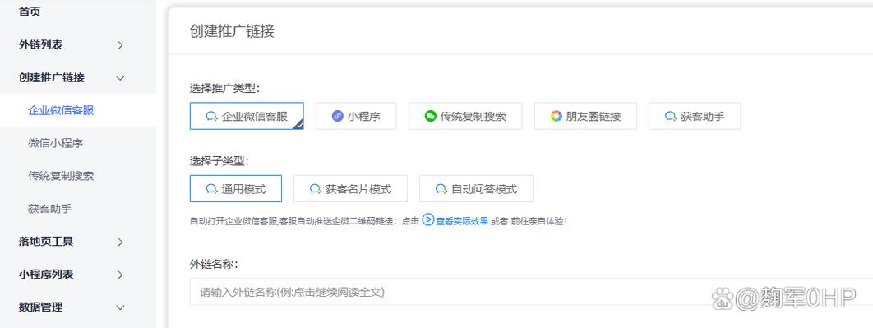This screenshot has height=328, width=873.
Task: Click the play icon beside 查看实际效果
Action: pos(427,220)
